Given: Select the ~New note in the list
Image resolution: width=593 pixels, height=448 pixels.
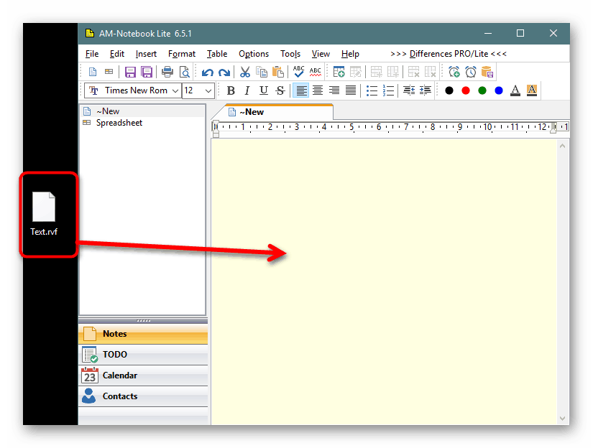Looking at the screenshot, I should [142, 111].
